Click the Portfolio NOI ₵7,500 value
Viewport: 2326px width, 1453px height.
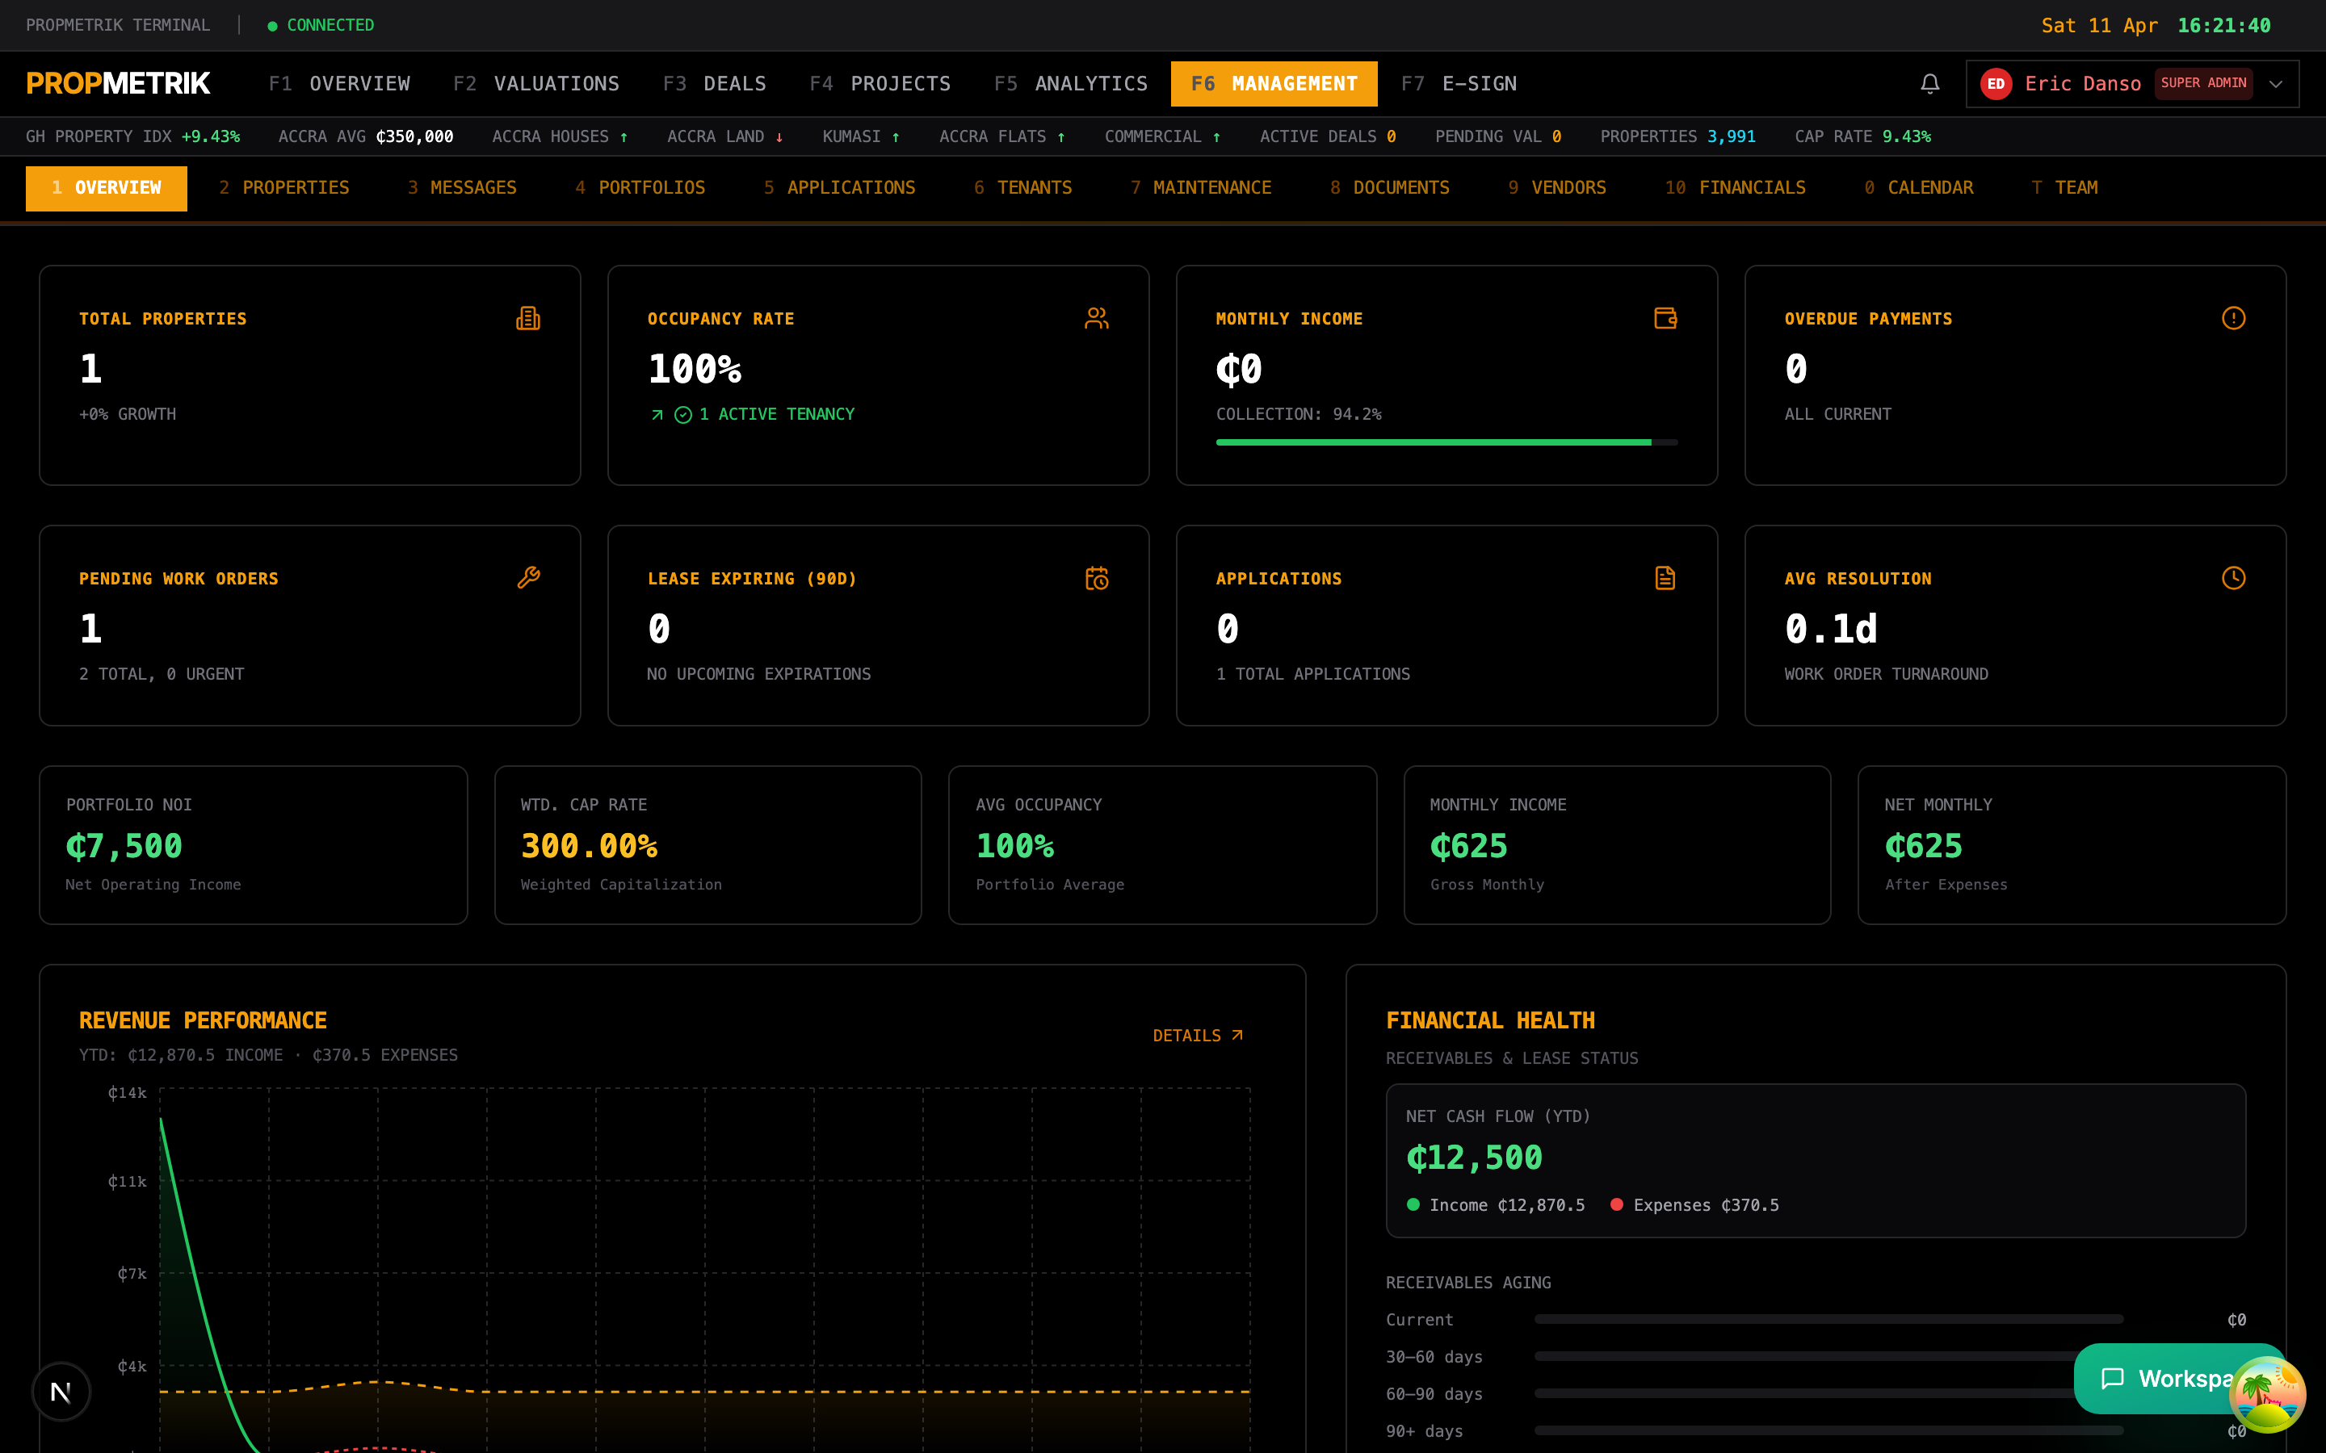pos(124,846)
